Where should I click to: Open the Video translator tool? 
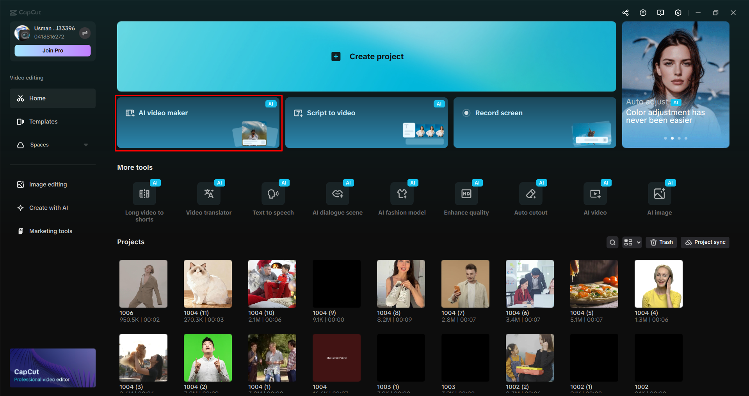(x=208, y=199)
